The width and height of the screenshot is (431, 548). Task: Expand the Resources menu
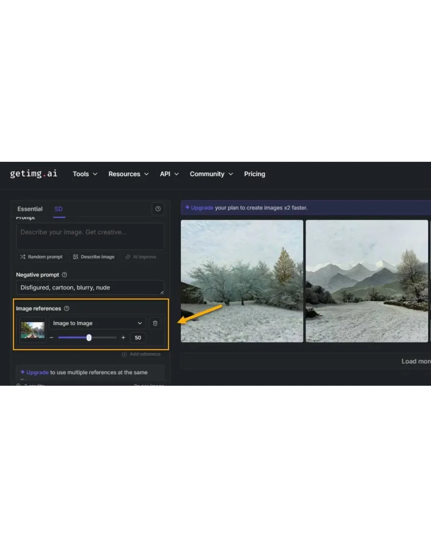[128, 174]
